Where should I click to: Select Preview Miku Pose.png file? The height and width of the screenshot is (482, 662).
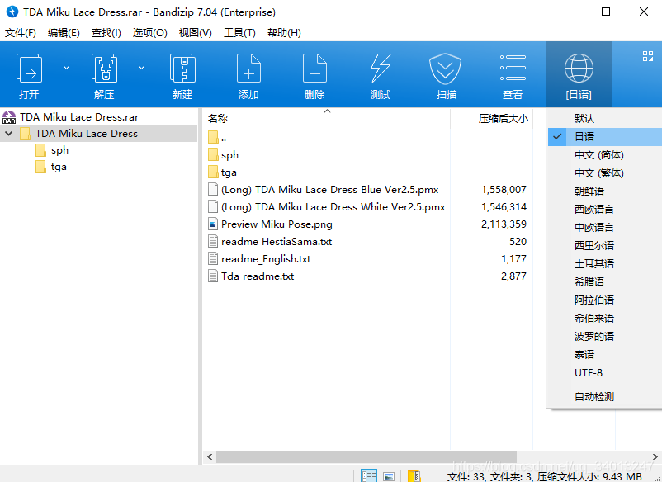270,224
